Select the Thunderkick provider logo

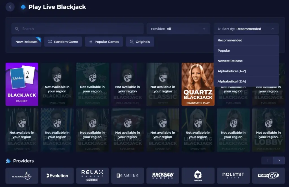pyautogui.click(x=198, y=176)
